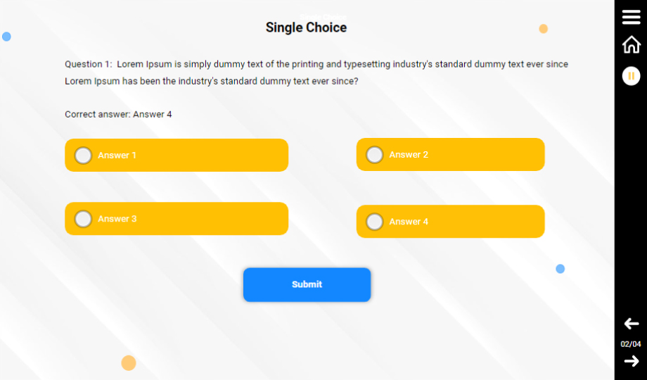Screen dimensions: 647x380
Task: Pause the presentation playback
Action: (x=631, y=76)
